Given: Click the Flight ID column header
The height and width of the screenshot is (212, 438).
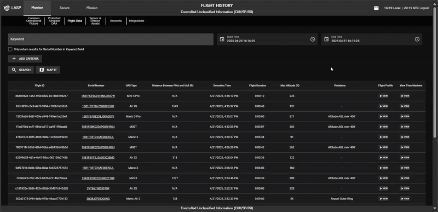Looking at the screenshot, I should click(39, 85).
